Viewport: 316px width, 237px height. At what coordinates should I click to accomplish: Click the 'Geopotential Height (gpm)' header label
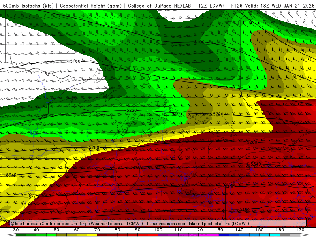click(91, 6)
